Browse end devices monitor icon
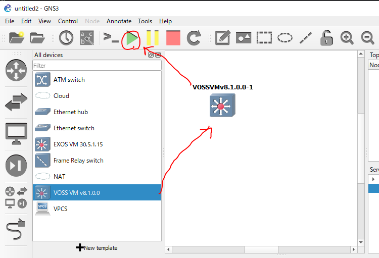 pyautogui.click(x=16, y=134)
